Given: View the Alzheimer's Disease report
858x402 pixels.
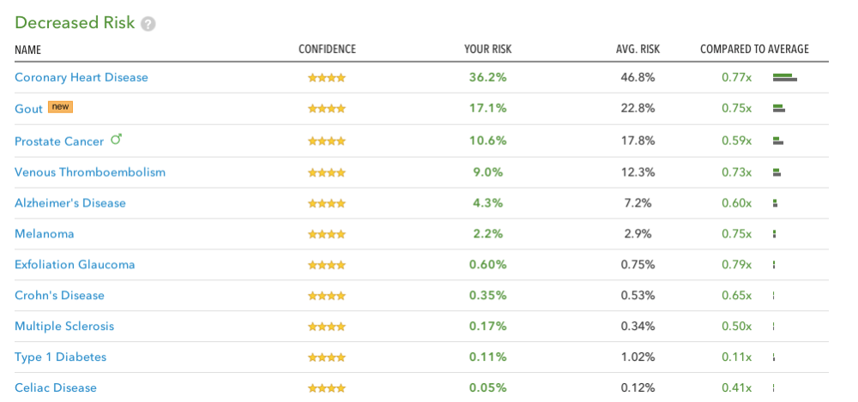Looking at the screenshot, I should tap(70, 203).
